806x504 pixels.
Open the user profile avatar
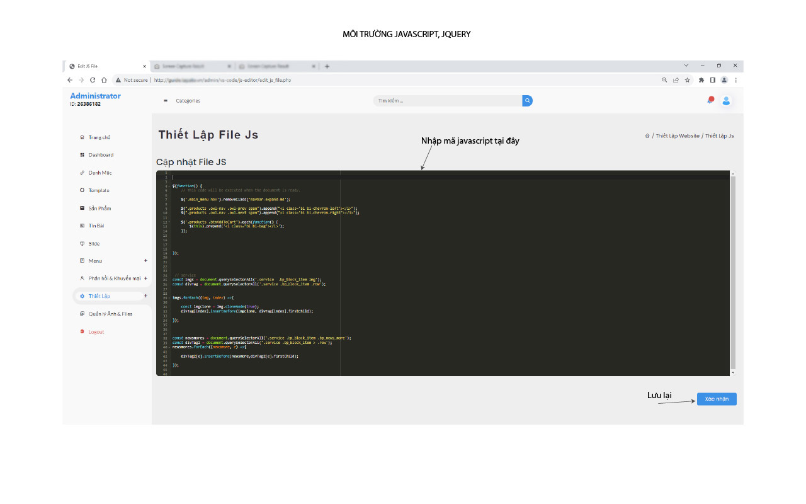pyautogui.click(x=726, y=101)
